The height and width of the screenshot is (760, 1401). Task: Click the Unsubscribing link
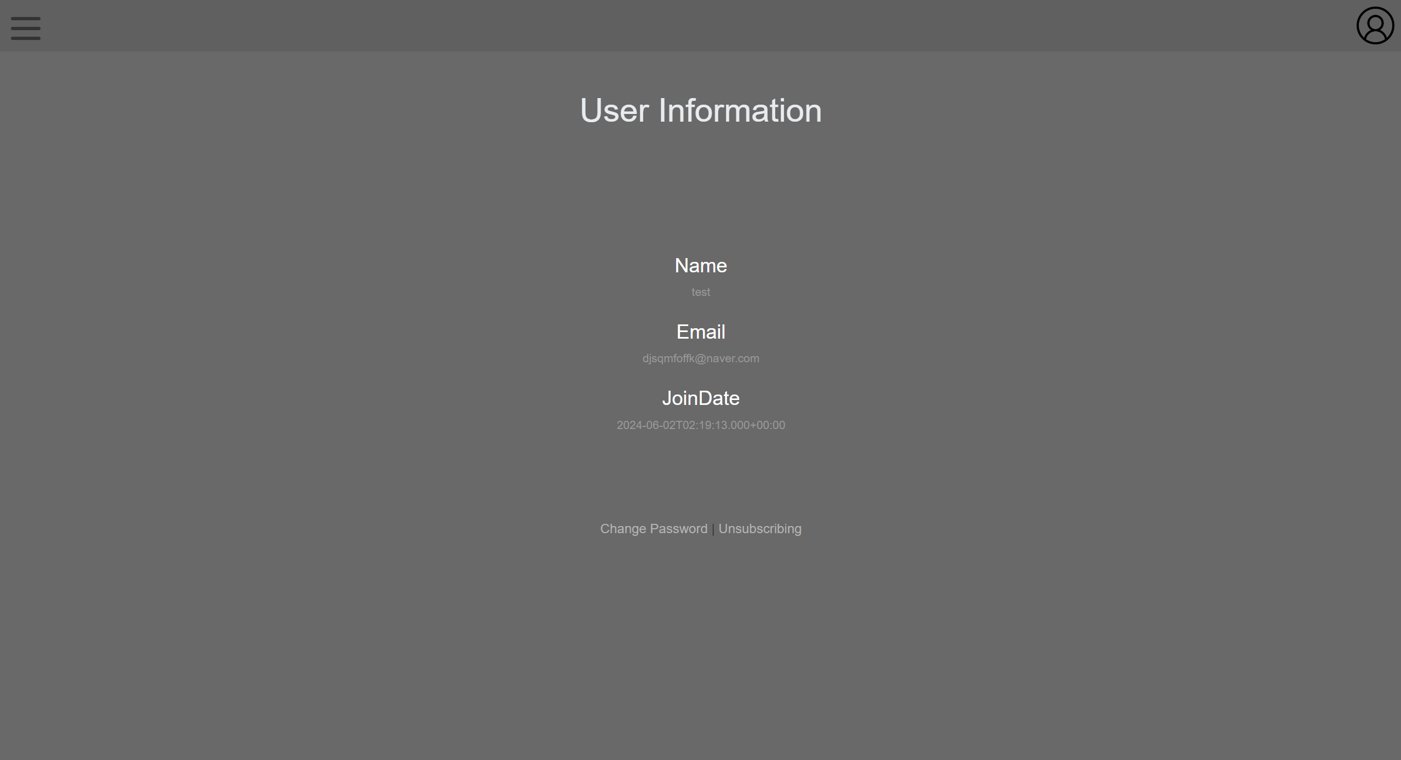pos(759,529)
